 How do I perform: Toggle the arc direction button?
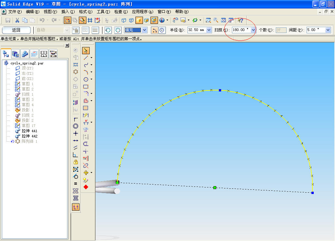[154, 30]
